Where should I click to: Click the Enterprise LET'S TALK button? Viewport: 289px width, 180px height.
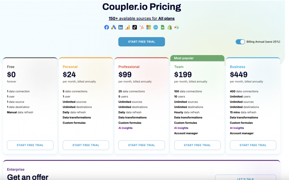click(245, 178)
